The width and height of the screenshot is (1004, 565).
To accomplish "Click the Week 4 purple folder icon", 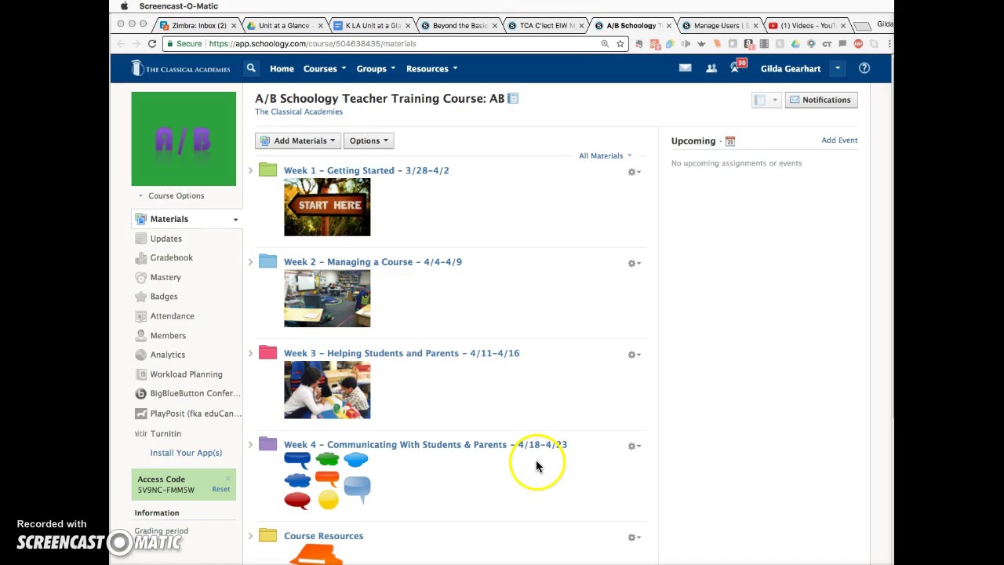I will coord(267,444).
